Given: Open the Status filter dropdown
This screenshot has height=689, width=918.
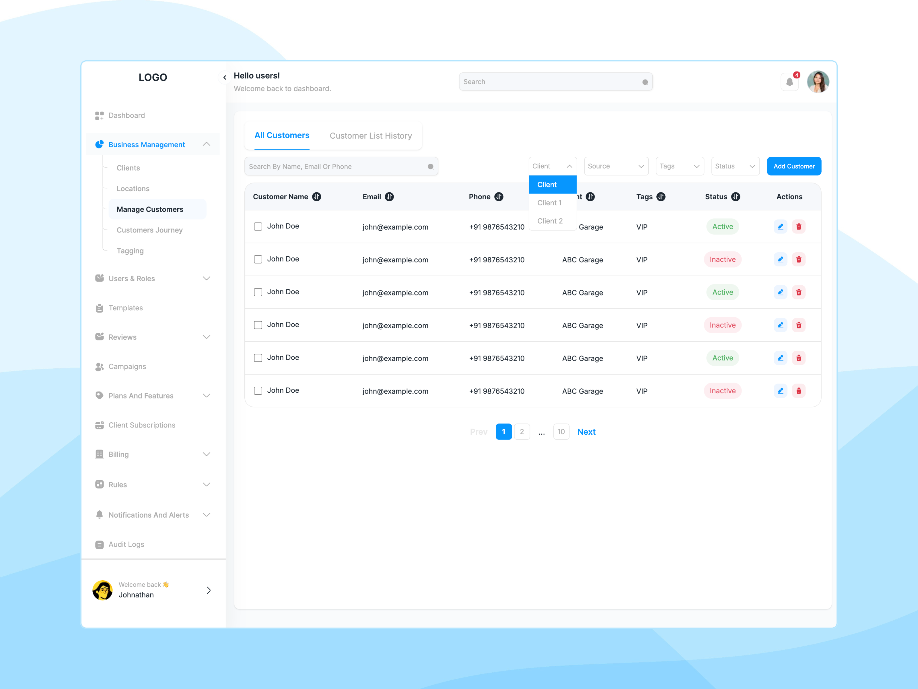Looking at the screenshot, I should (x=735, y=166).
